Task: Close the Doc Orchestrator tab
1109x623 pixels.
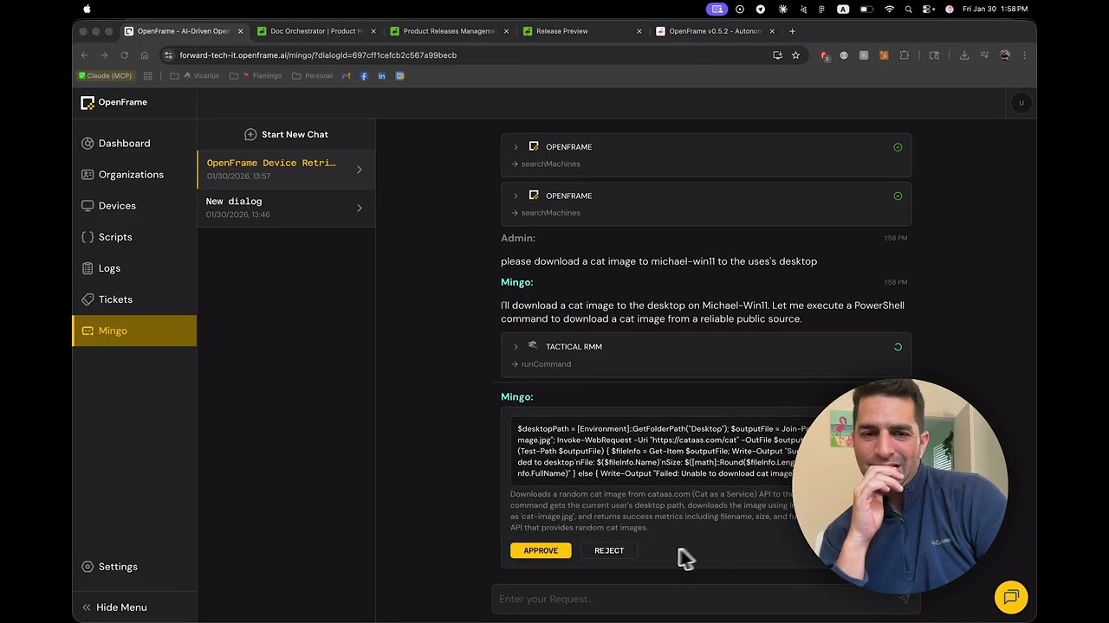Action: point(373,31)
